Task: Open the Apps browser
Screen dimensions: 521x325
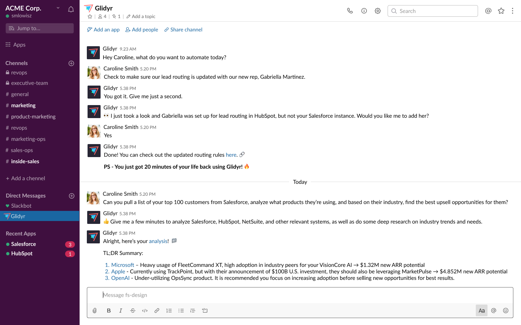Action: click(x=16, y=45)
